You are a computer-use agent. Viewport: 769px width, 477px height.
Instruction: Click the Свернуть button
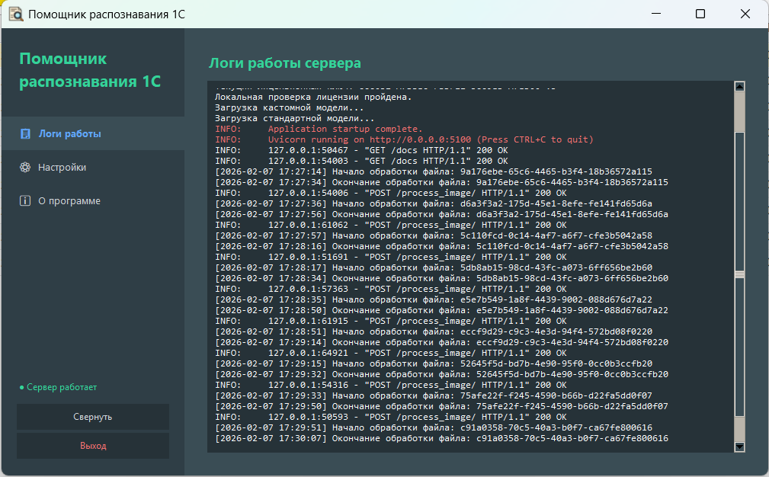(93, 417)
